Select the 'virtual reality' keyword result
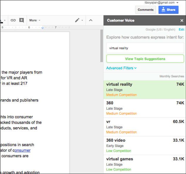 (145, 89)
